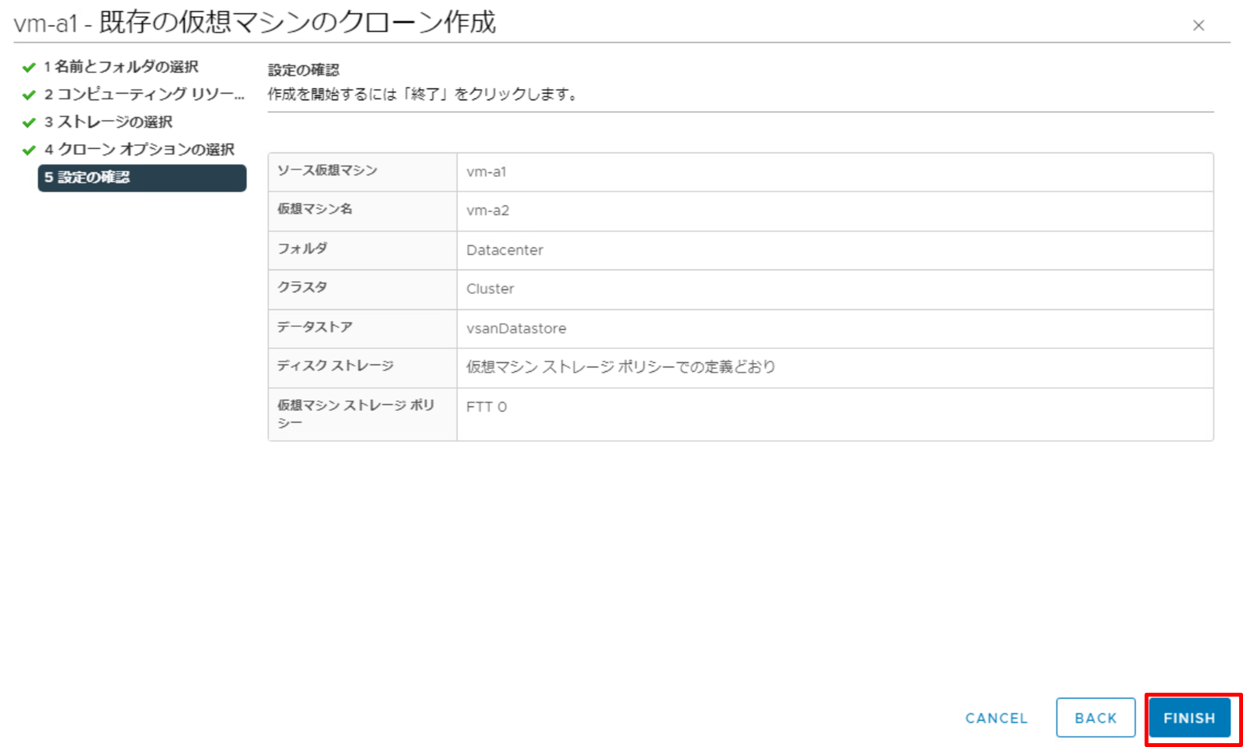Click the VM name value vm-a2
The width and height of the screenshot is (1243, 747).
(x=488, y=210)
